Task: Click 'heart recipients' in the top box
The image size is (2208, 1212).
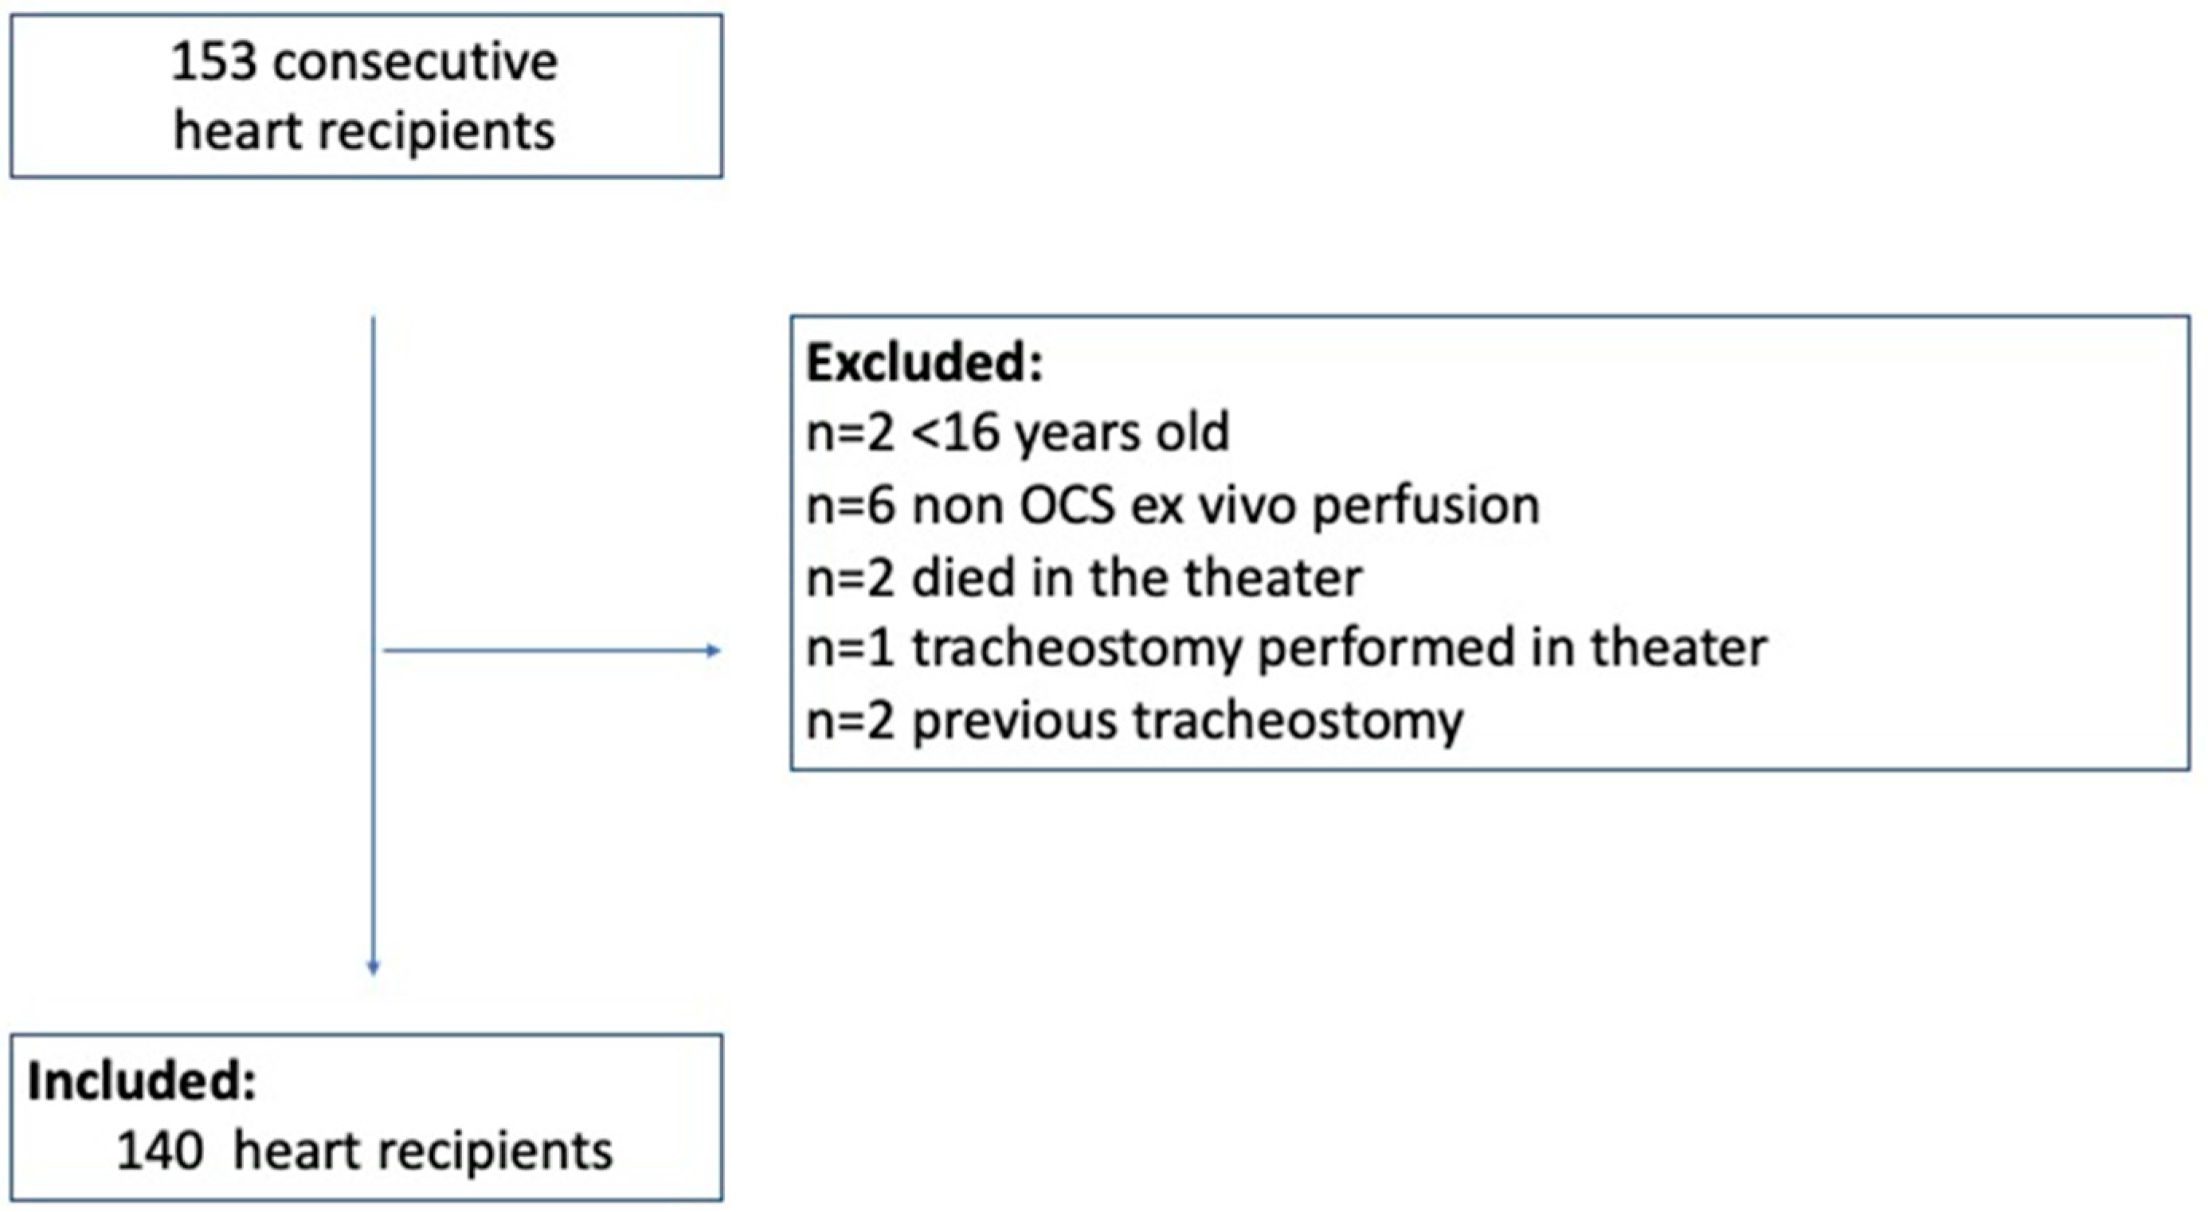Action: 364,131
